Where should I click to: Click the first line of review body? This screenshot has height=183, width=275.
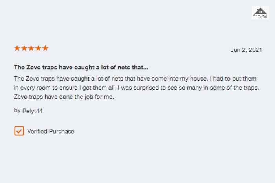[135, 79]
